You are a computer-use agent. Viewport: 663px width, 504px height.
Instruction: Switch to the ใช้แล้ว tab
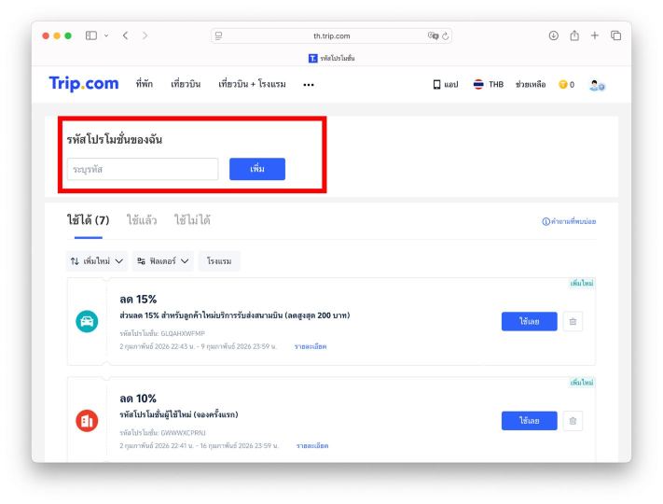pos(142,220)
